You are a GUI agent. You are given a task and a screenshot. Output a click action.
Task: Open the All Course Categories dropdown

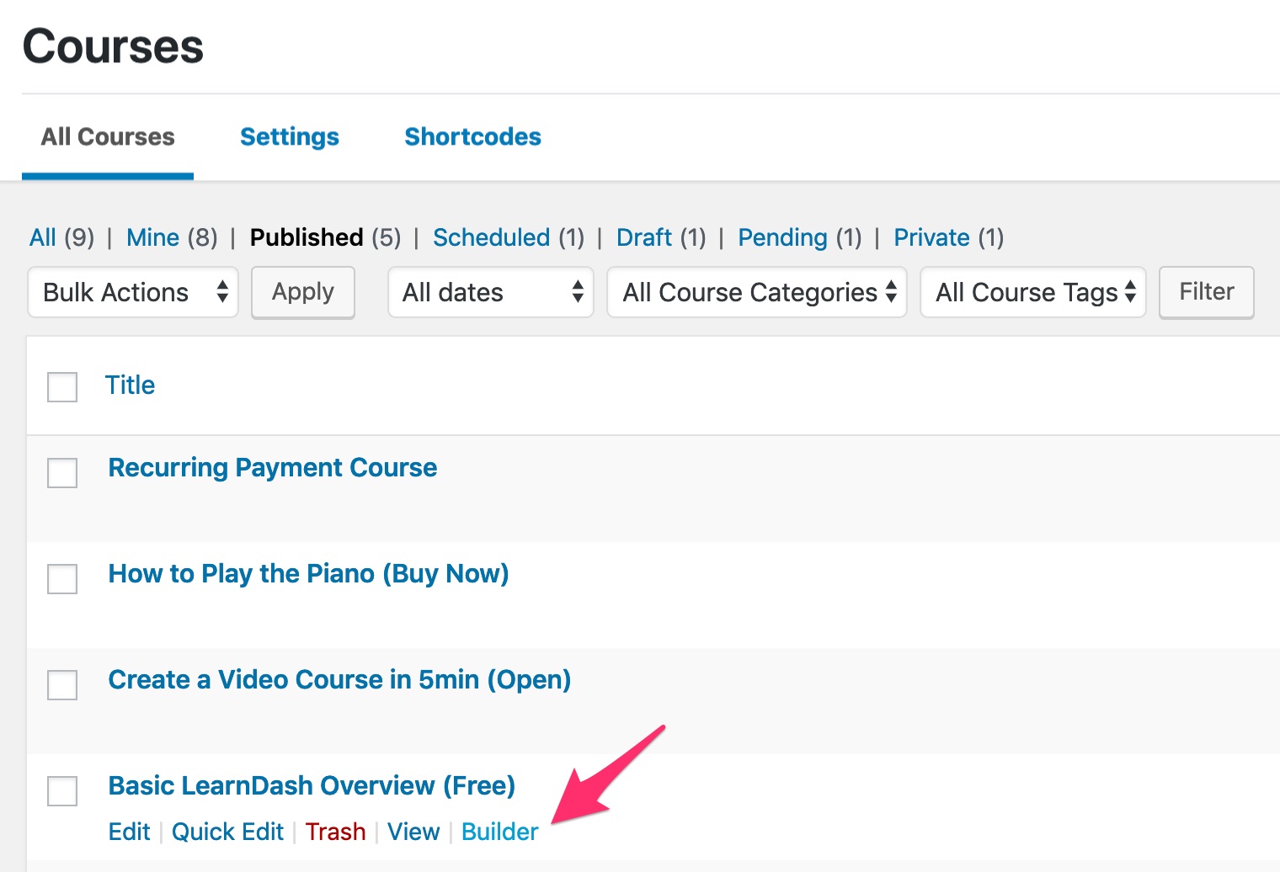755,292
